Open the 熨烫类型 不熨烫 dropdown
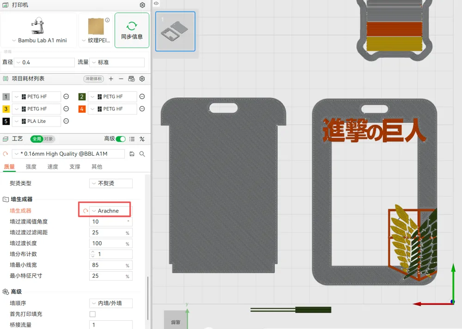The width and height of the screenshot is (462, 329). pyautogui.click(x=111, y=183)
